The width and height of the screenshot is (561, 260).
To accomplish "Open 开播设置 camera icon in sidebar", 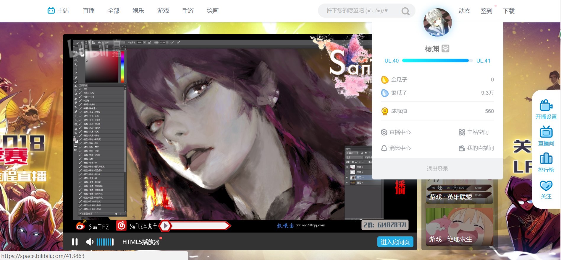I will [546, 105].
